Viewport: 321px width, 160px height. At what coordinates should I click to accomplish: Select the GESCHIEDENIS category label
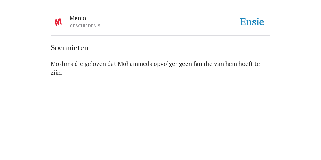coord(85,26)
